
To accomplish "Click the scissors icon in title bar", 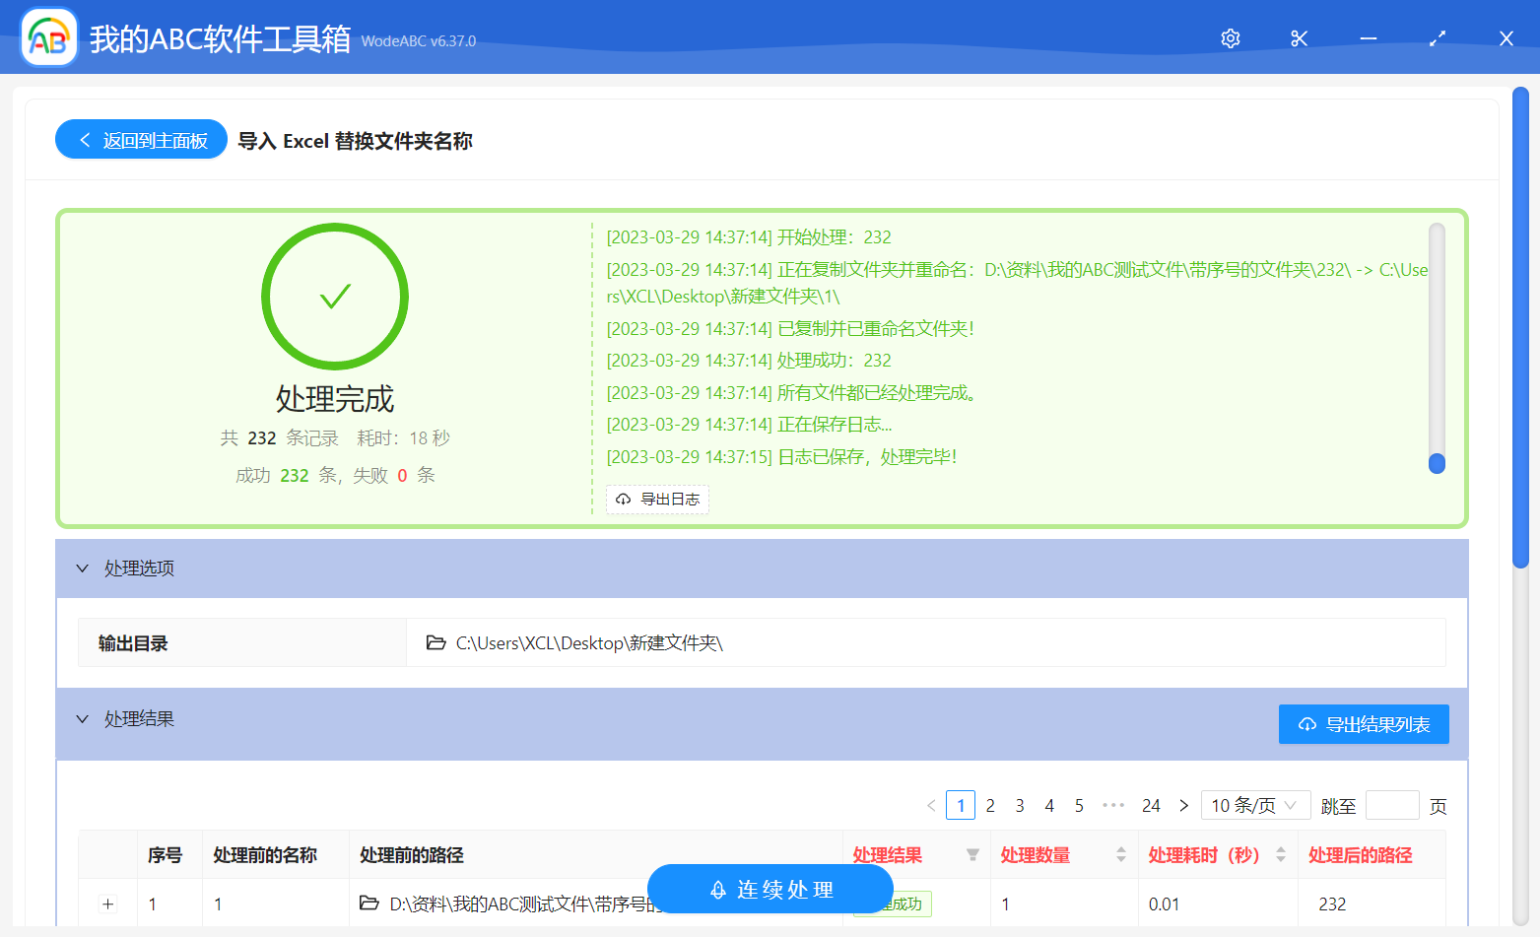I will pyautogui.click(x=1299, y=38).
